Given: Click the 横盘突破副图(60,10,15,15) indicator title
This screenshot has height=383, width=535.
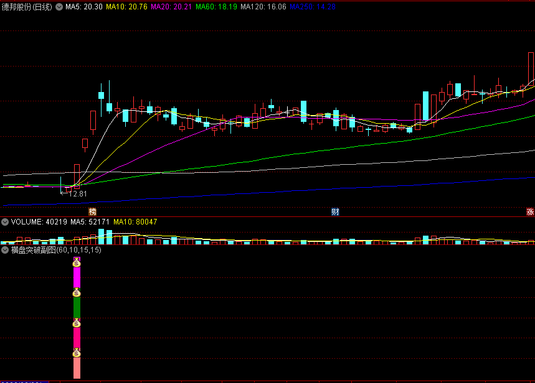Looking at the screenshot, I should (x=56, y=250).
